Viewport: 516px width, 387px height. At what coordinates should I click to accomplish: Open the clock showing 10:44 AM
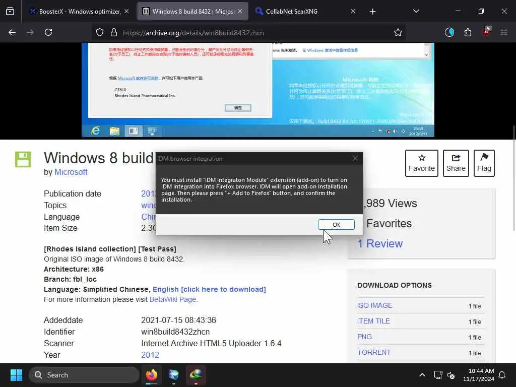479,375
